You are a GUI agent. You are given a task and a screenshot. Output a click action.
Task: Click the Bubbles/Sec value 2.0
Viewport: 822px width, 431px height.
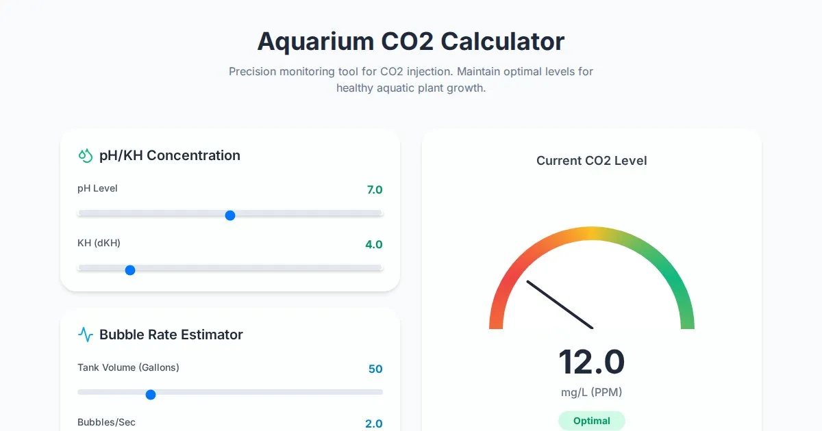374,423
